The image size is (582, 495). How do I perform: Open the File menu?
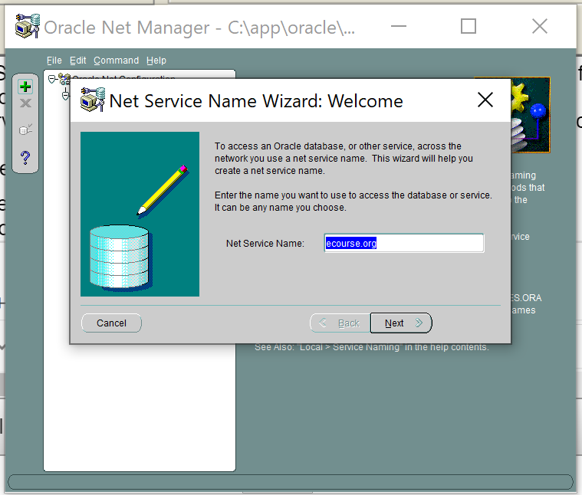tap(54, 61)
